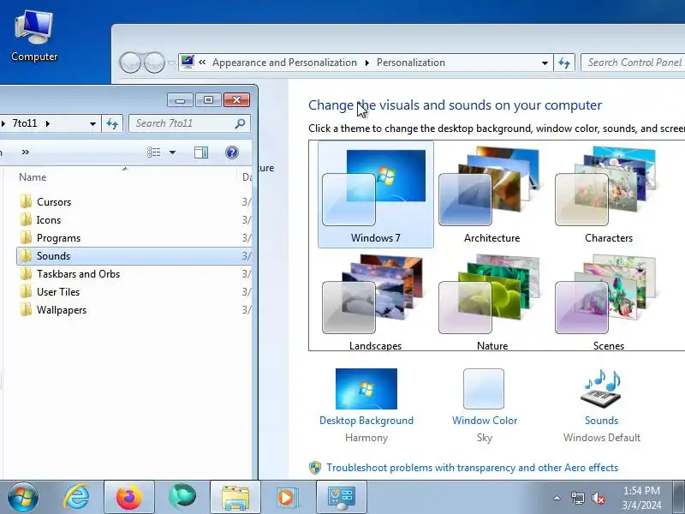Viewport: 685px width, 514px height.
Task: Toggle the Explorer preview pane button
Action: [x=201, y=152]
